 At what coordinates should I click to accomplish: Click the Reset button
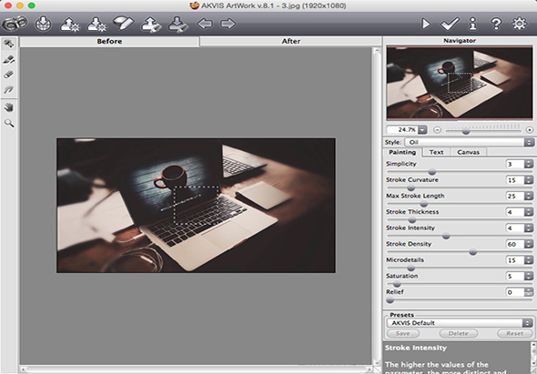pos(515,333)
